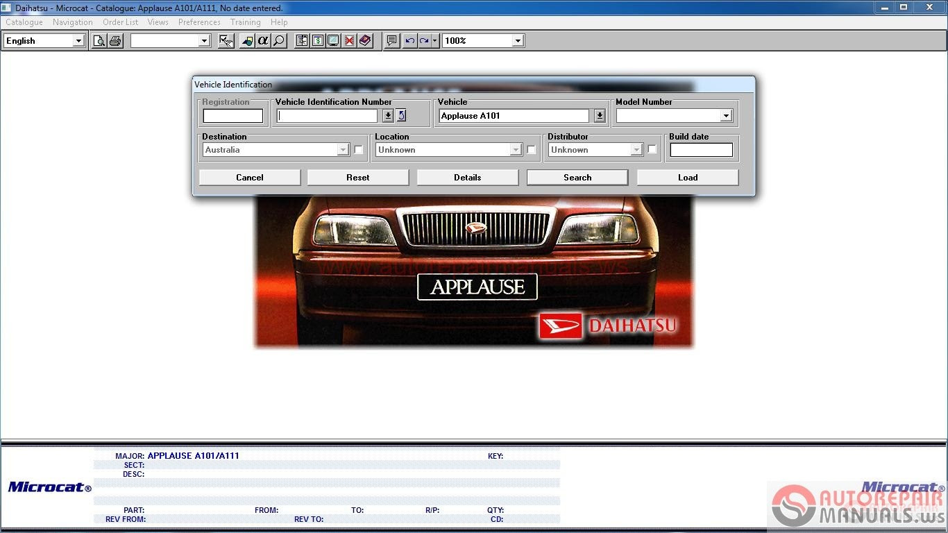Open the Views menu

click(x=158, y=22)
